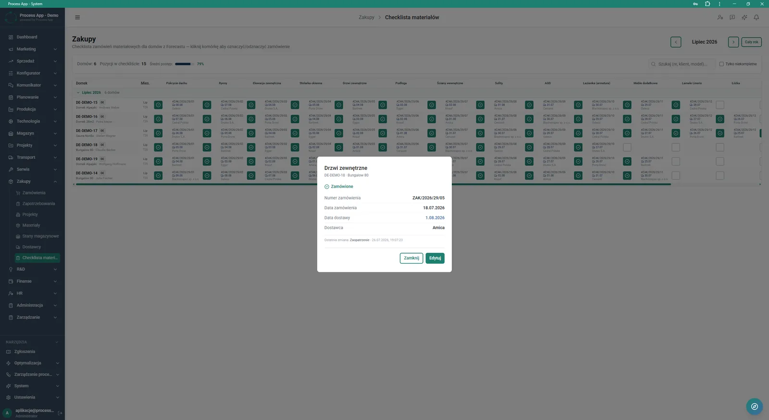Click the Magazyn warehouse icon
This screenshot has width=769, height=420.
11,133
